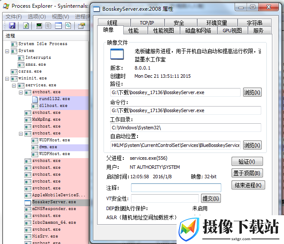Click the 自启动位置 registry path field
Screen dimensions: 284x244
[x=175, y=145]
